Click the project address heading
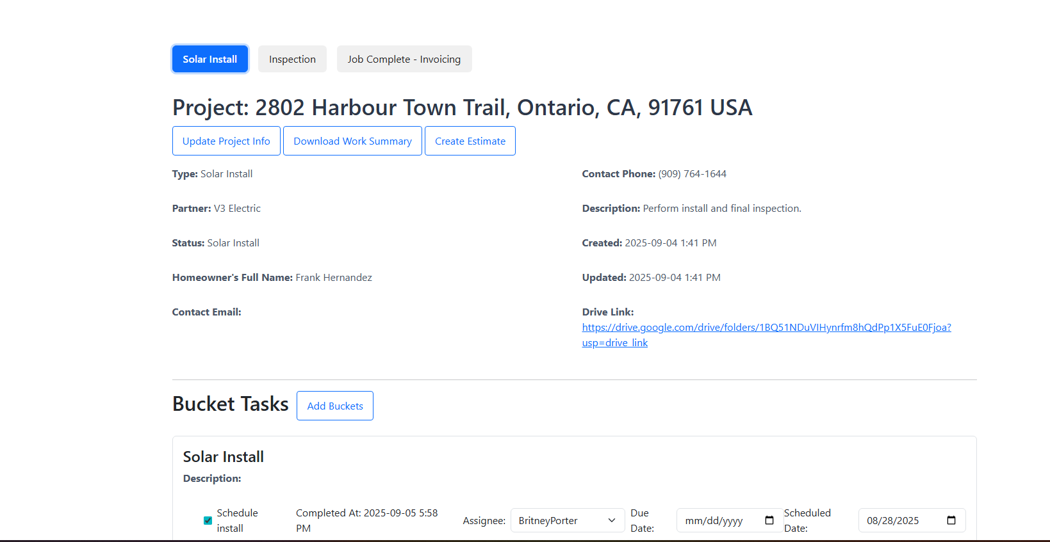 (x=462, y=108)
